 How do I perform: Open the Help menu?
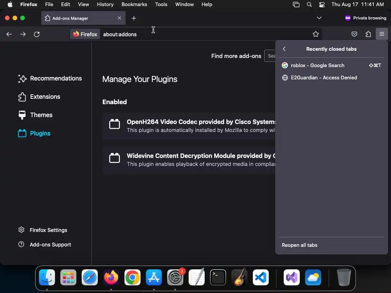207,4
